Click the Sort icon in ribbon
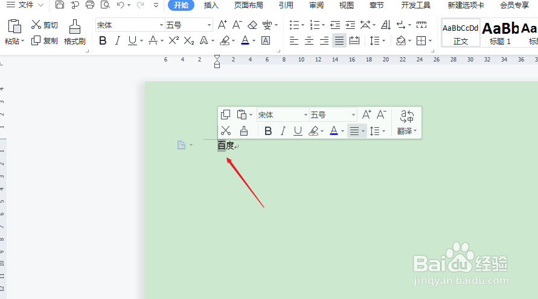 click(x=386, y=25)
